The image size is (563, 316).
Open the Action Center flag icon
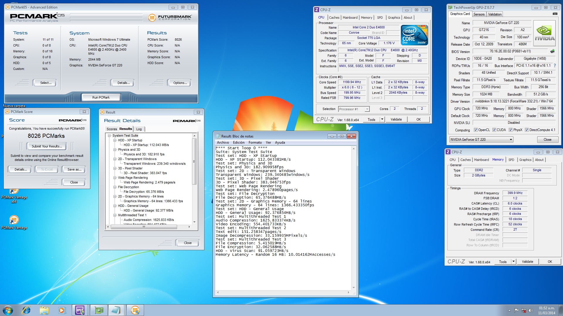point(516,310)
